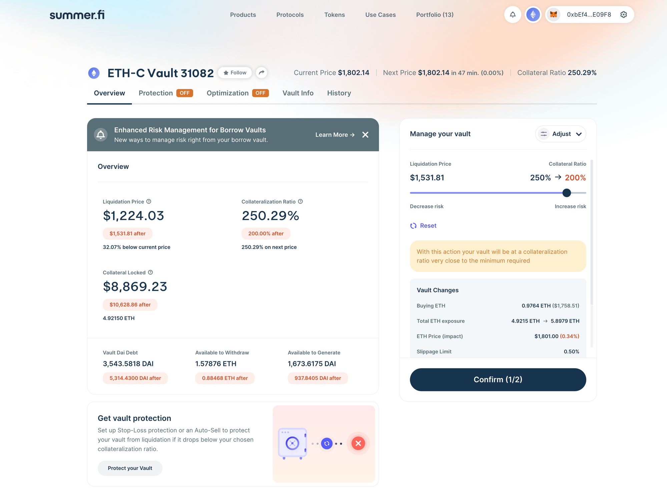Open the Ethereum network switcher icon
667x494 pixels.
[x=533, y=15]
